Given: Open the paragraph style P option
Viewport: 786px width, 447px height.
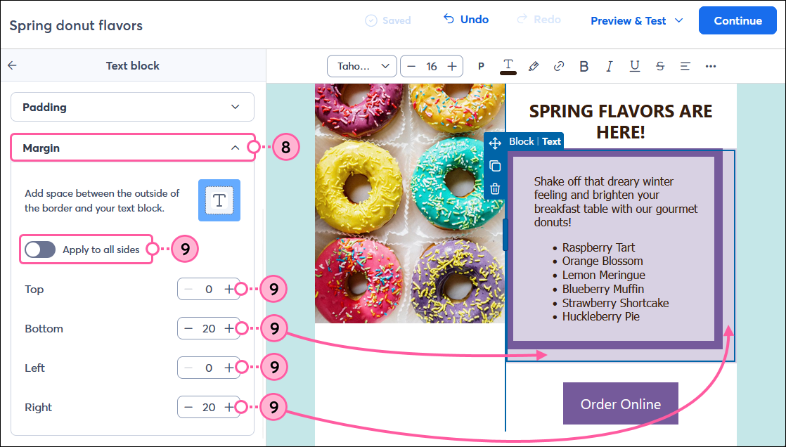Looking at the screenshot, I should click(x=481, y=66).
